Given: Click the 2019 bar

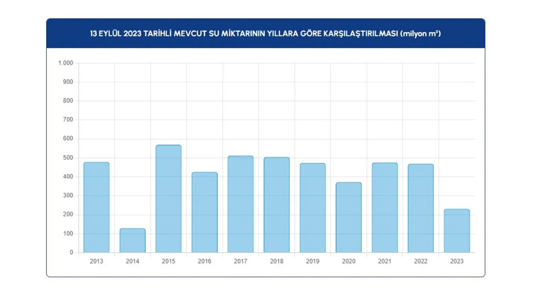Looking at the screenshot, I should [x=312, y=208].
